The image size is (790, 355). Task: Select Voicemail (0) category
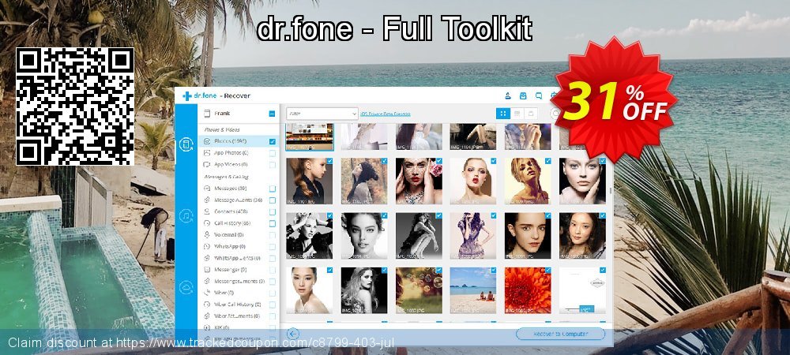[237, 235]
